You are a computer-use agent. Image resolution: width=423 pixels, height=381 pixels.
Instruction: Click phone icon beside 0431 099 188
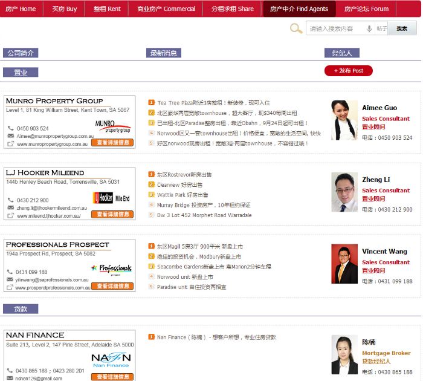pos(10,272)
